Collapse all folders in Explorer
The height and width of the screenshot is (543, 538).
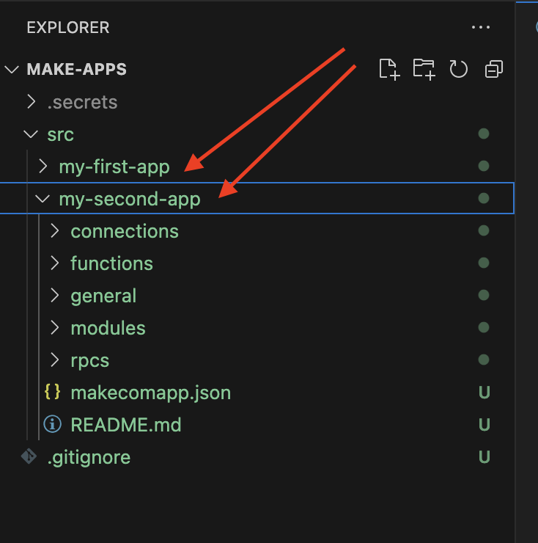[494, 69]
